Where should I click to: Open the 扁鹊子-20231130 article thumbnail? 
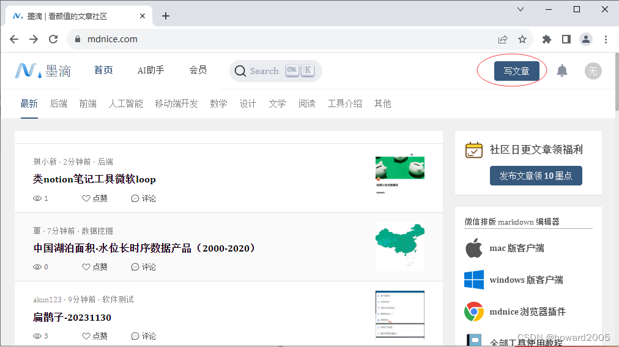click(x=400, y=315)
